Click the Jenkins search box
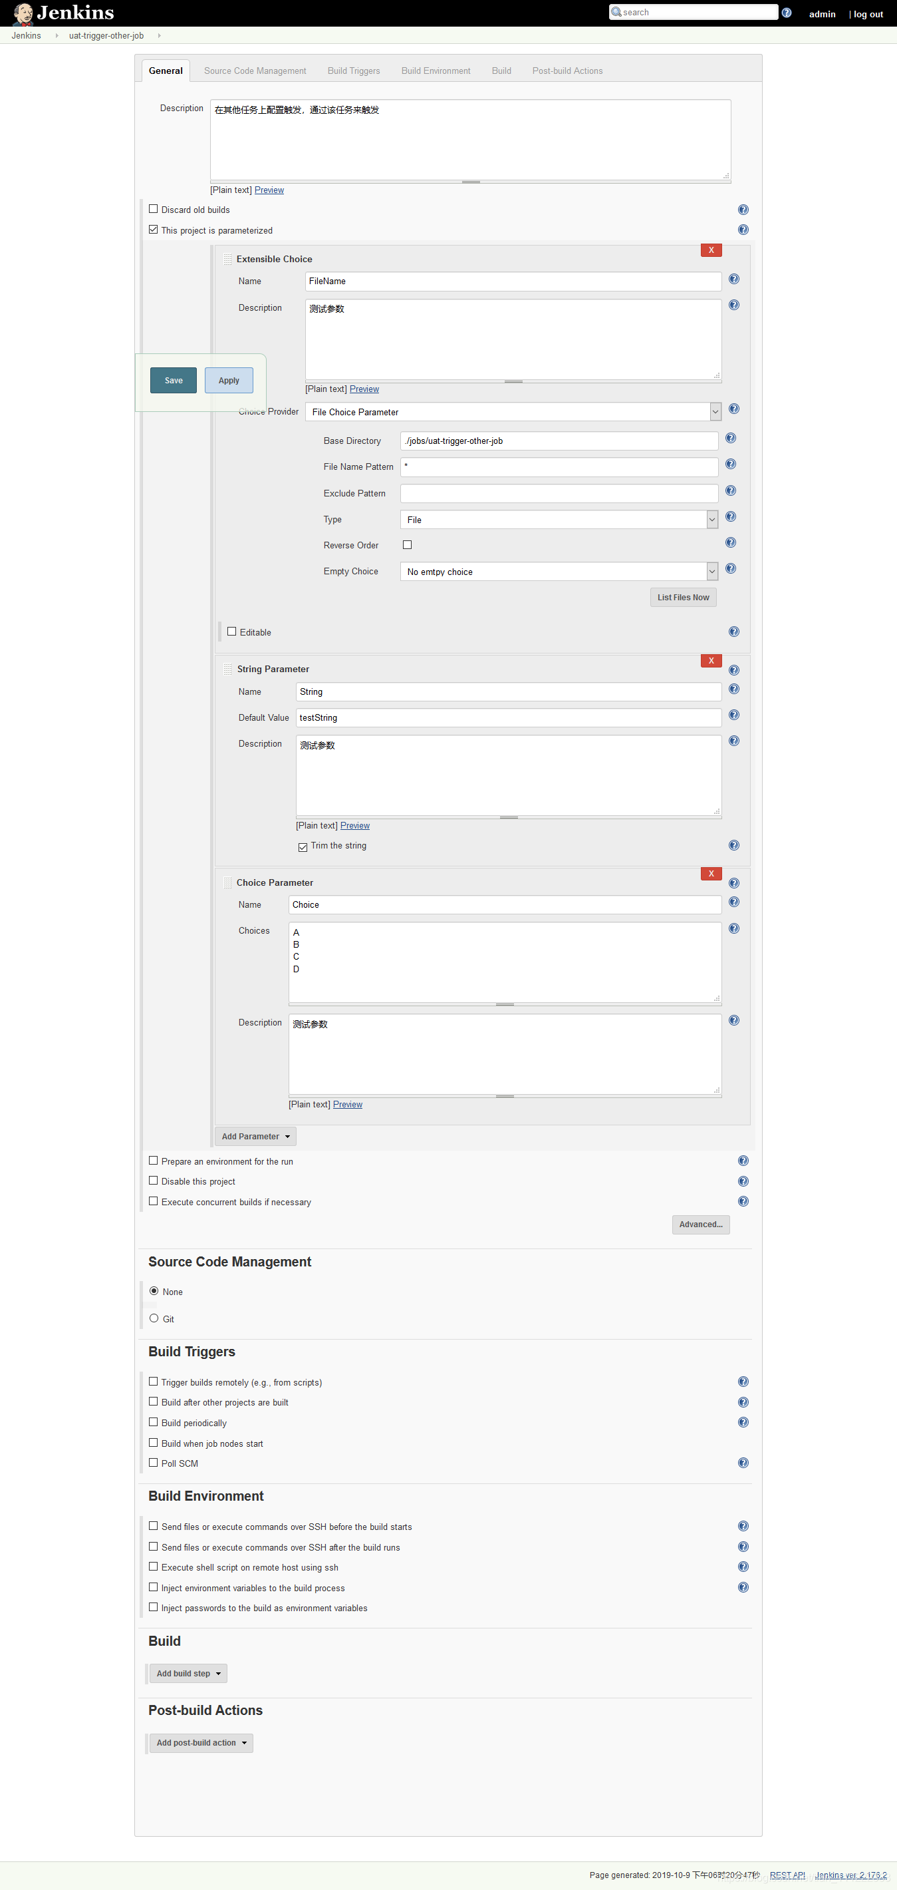Viewport: 897px width, 1890px height. [x=694, y=13]
